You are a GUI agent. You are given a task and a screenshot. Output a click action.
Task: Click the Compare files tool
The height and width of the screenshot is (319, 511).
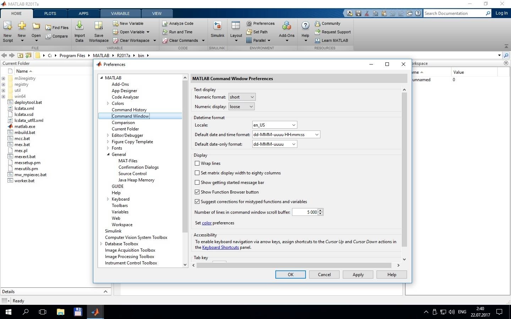point(57,36)
